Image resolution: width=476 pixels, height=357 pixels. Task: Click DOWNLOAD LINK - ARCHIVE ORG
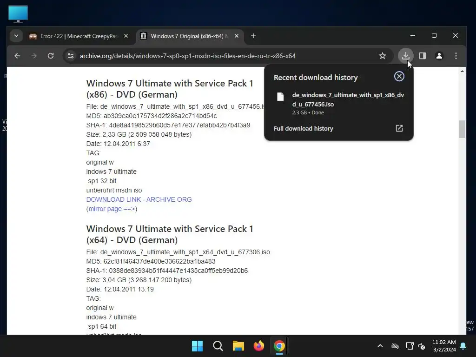(139, 199)
